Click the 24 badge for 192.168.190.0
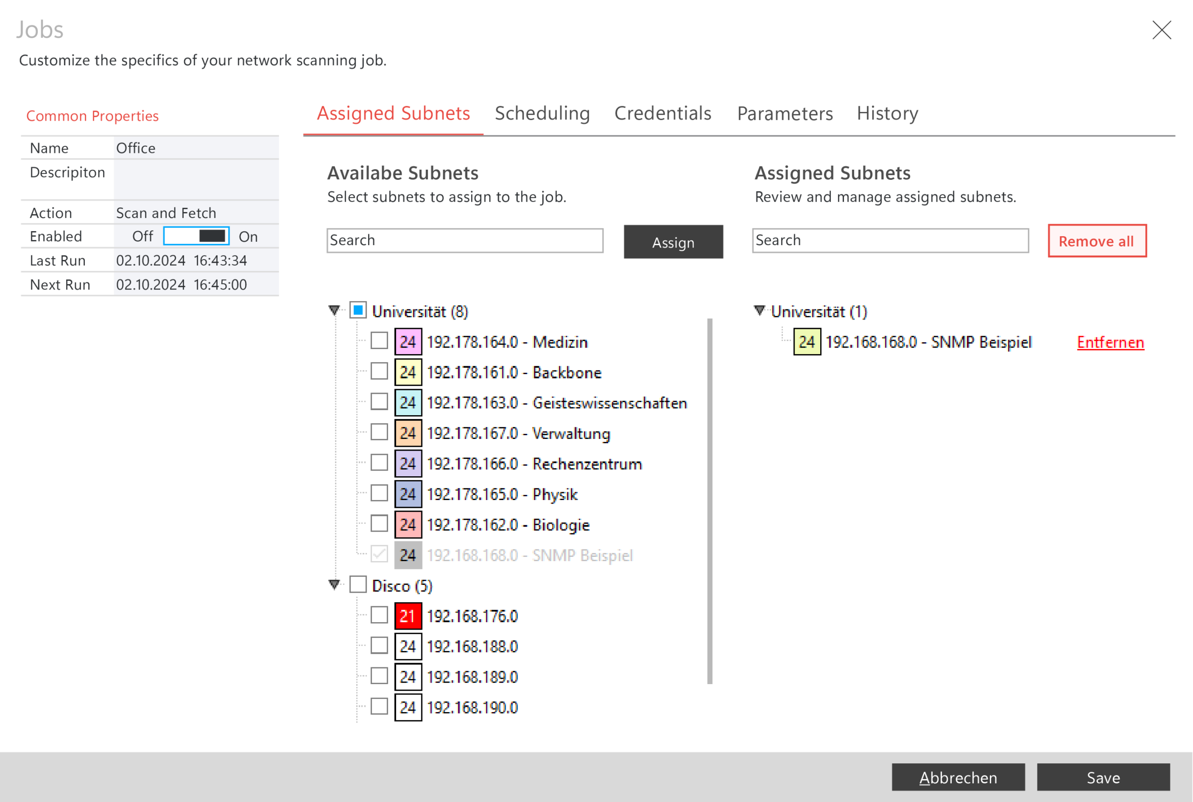The width and height of the screenshot is (1193, 802). point(408,707)
